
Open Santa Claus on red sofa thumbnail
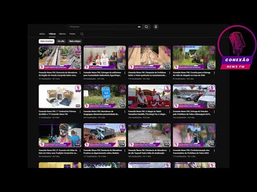pyautogui.click(x=149, y=97)
